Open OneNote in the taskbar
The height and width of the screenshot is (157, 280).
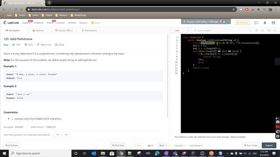pyautogui.click(x=166, y=153)
